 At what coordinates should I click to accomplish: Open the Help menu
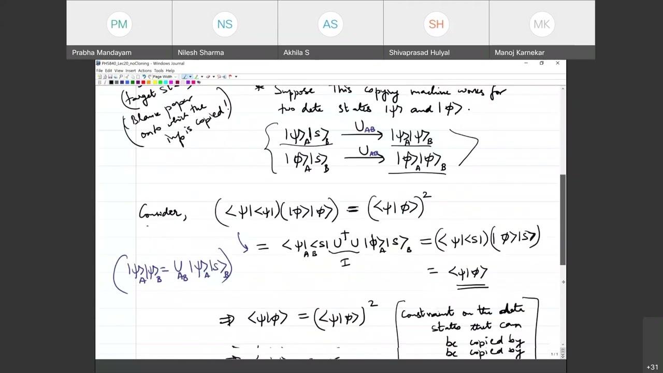pos(170,70)
